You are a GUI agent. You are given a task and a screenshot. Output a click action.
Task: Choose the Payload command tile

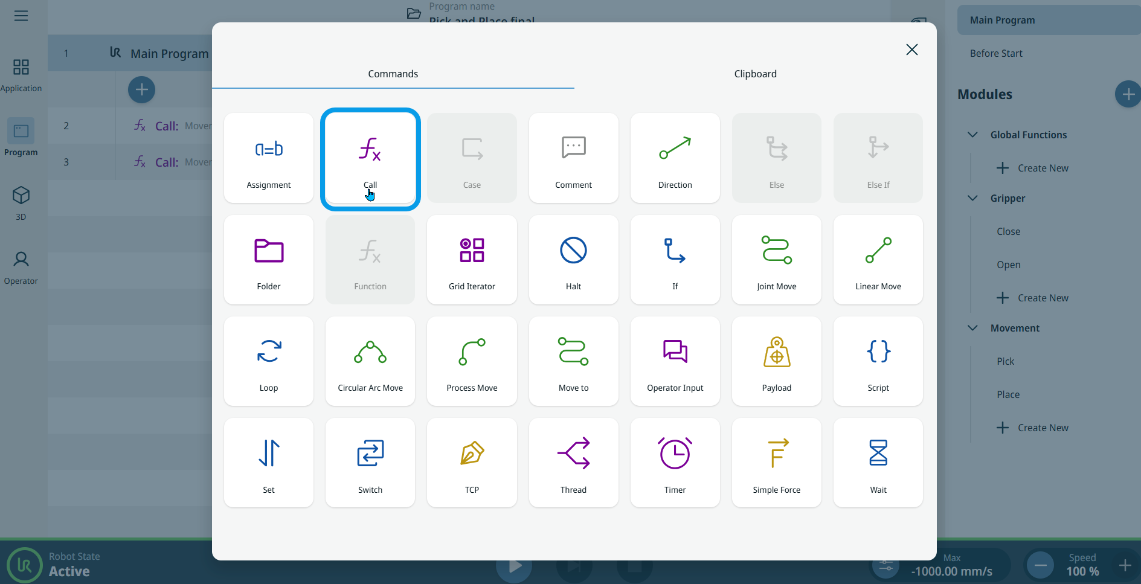coord(776,361)
